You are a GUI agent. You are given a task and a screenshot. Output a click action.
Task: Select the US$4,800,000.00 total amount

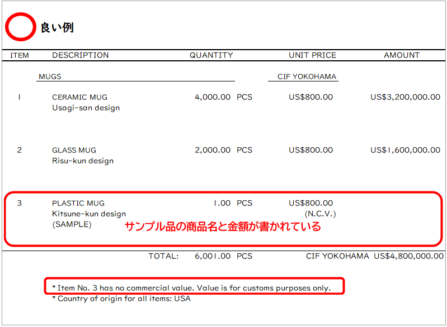[x=409, y=256]
